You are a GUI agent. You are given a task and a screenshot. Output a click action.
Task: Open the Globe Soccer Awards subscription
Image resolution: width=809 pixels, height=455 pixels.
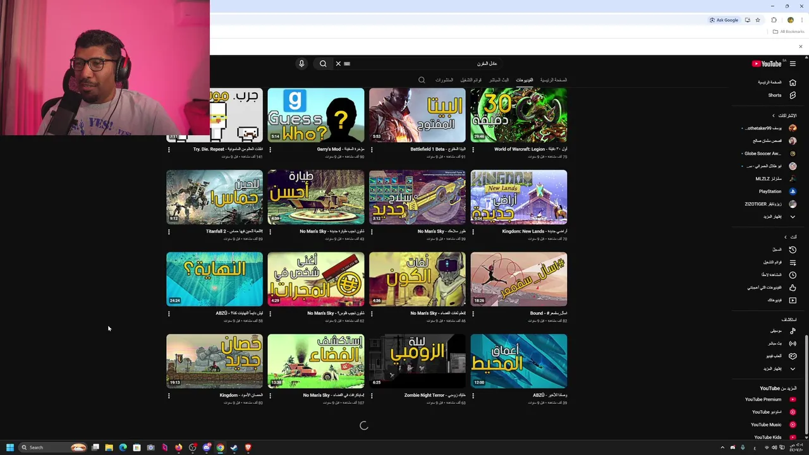[770, 154]
